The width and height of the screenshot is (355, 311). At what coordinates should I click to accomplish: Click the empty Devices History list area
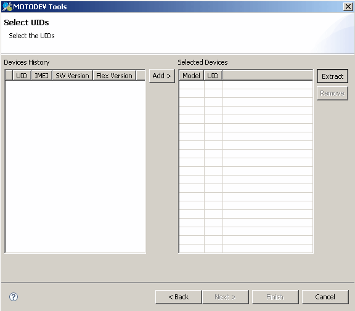click(75, 166)
